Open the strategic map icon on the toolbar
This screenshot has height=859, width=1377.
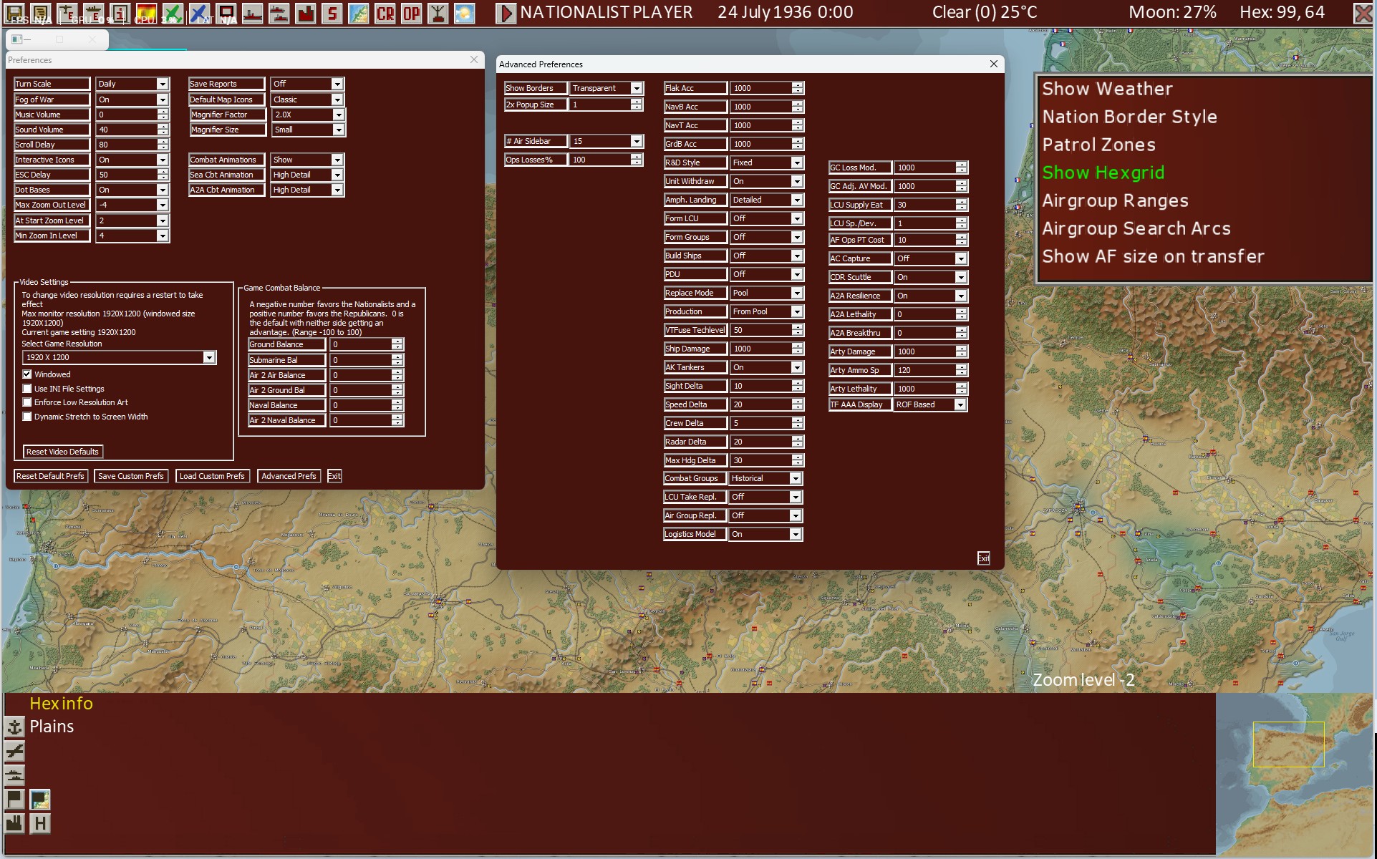point(358,12)
